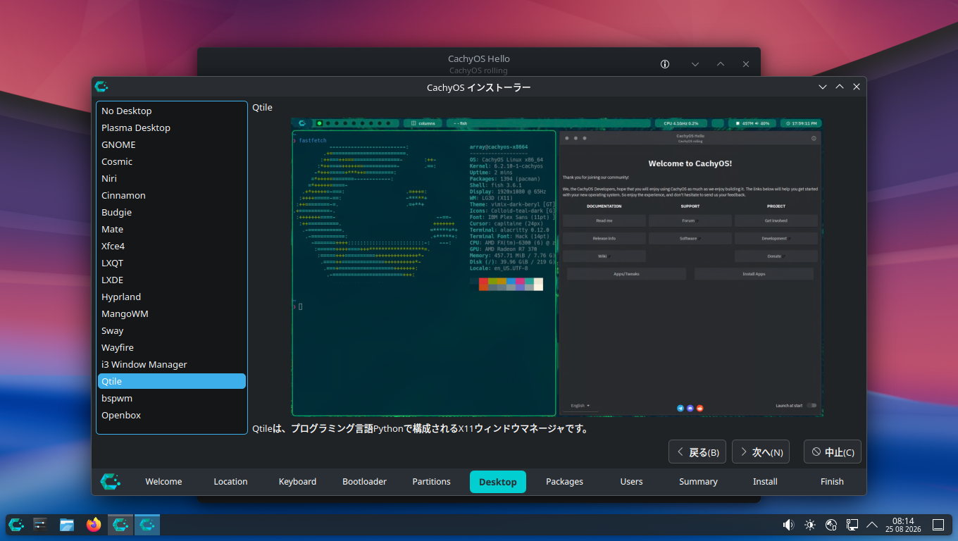Click the selected Qtile list entry
This screenshot has height=541, width=958.
172,381
